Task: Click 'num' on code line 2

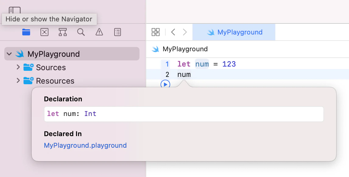Action: tap(184, 74)
